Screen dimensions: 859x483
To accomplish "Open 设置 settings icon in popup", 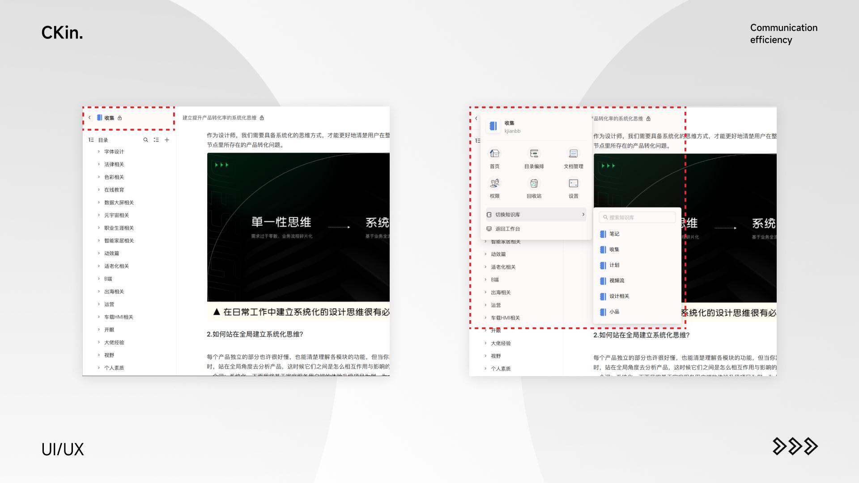I will 573,184.
